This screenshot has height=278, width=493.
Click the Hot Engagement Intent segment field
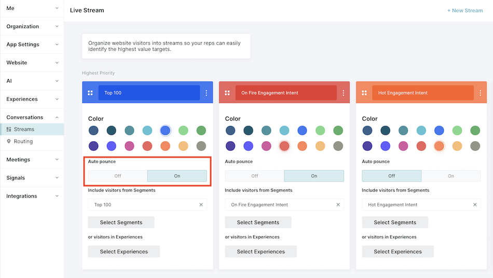pos(421,205)
